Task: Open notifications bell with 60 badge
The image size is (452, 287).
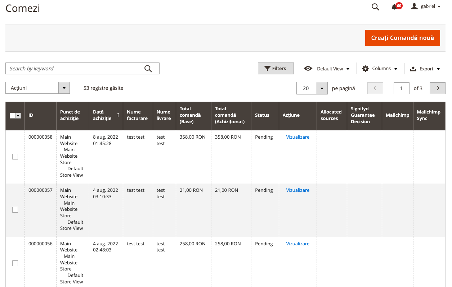Action: pos(396,6)
